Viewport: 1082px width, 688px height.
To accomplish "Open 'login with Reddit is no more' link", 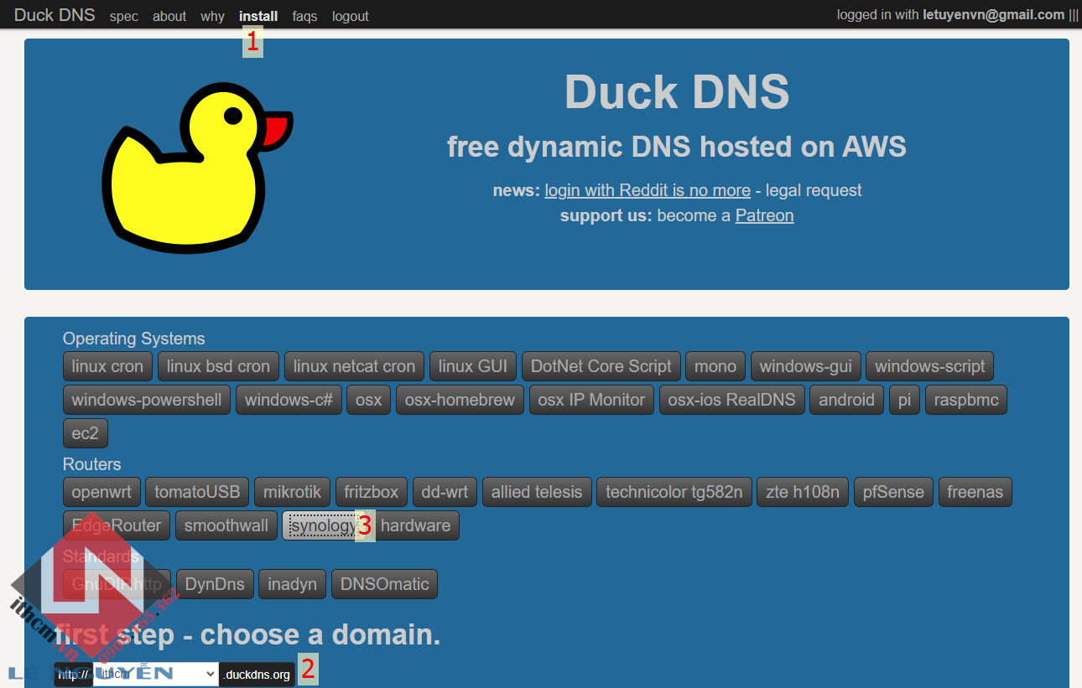I will click(648, 190).
